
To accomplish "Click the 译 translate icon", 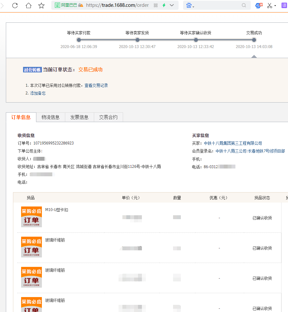I will [x=283, y=5].
